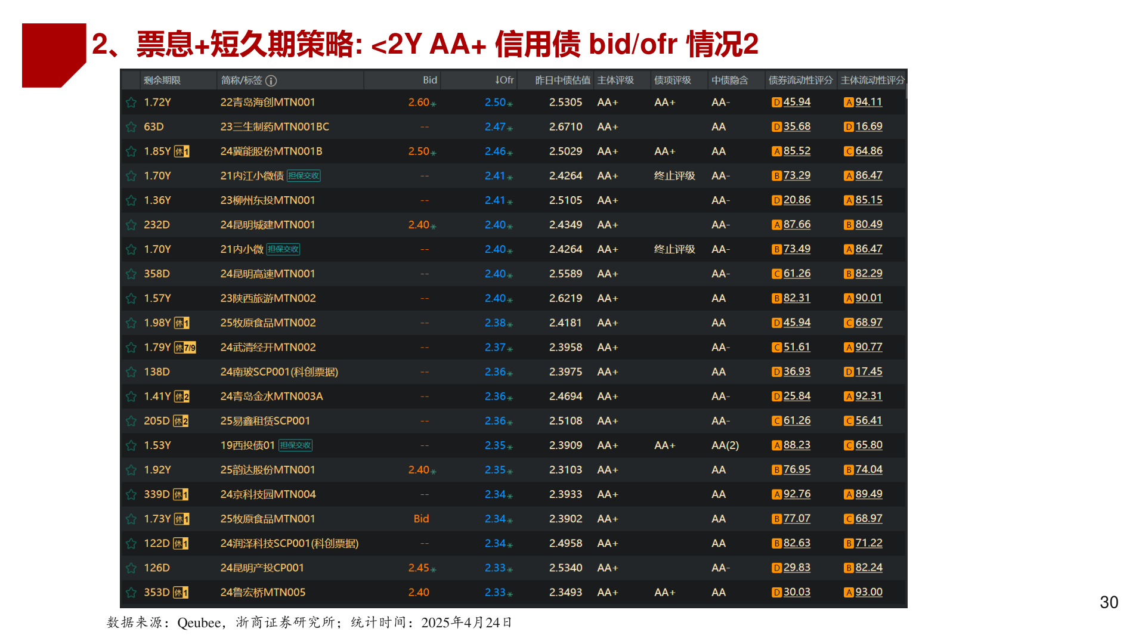Click the orange Bid label for 25牧原食品MTN001
Screen dimensions: 1145x644
pos(421,519)
